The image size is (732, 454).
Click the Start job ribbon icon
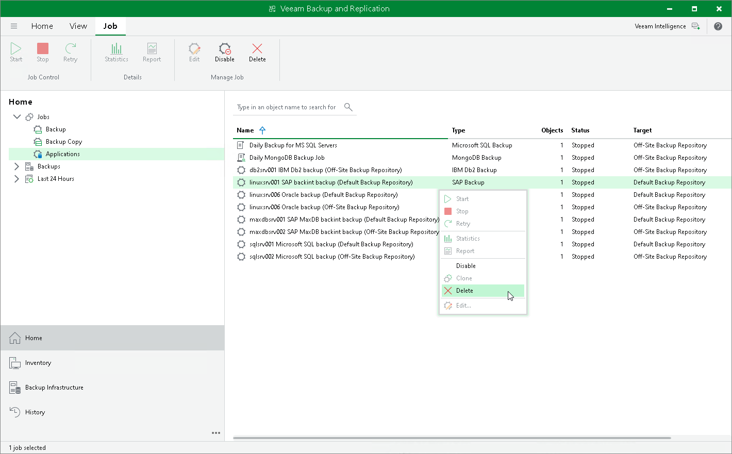[16, 53]
